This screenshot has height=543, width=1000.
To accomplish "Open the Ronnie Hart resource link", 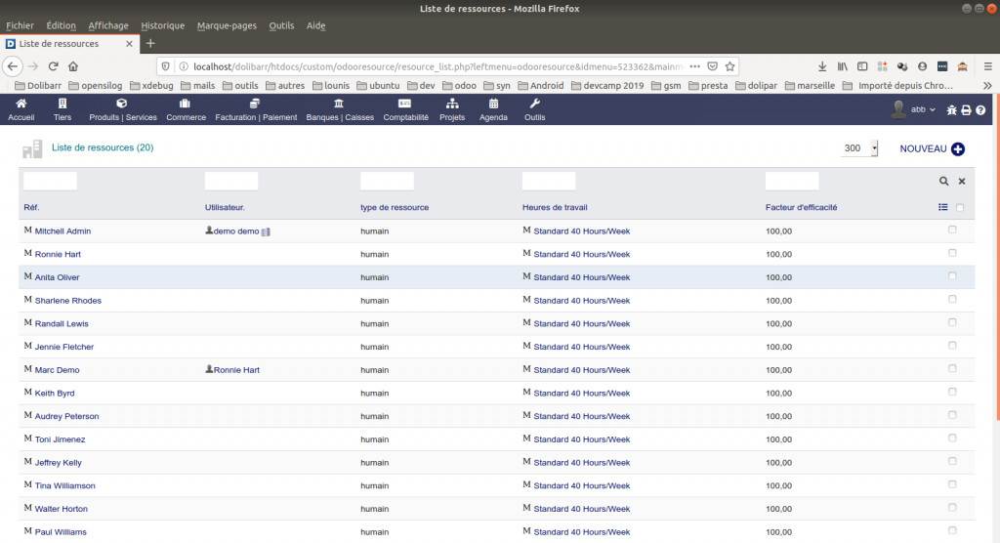I will click(x=58, y=254).
